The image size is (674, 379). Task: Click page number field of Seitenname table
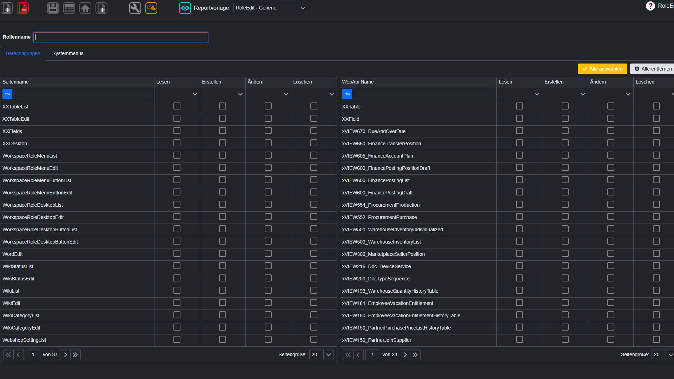pyautogui.click(x=33, y=355)
